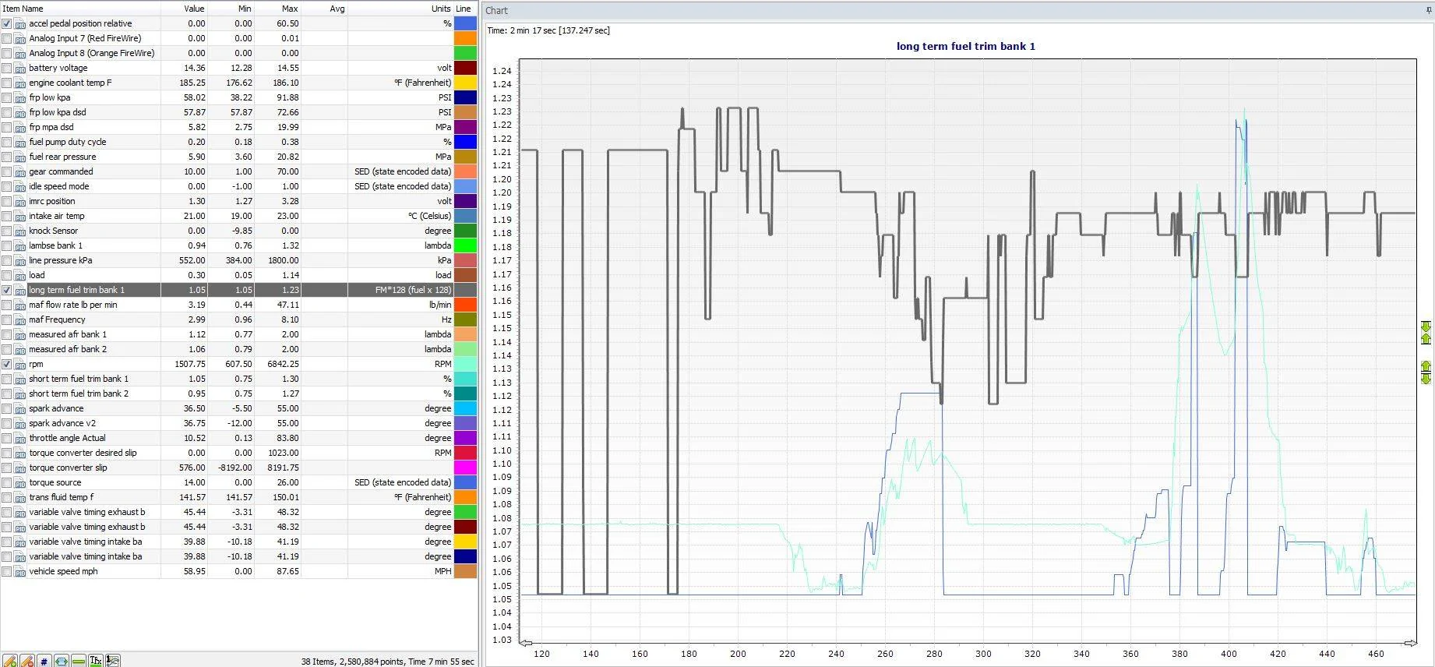Click the item icon beside knock Sensor

pos(20,231)
